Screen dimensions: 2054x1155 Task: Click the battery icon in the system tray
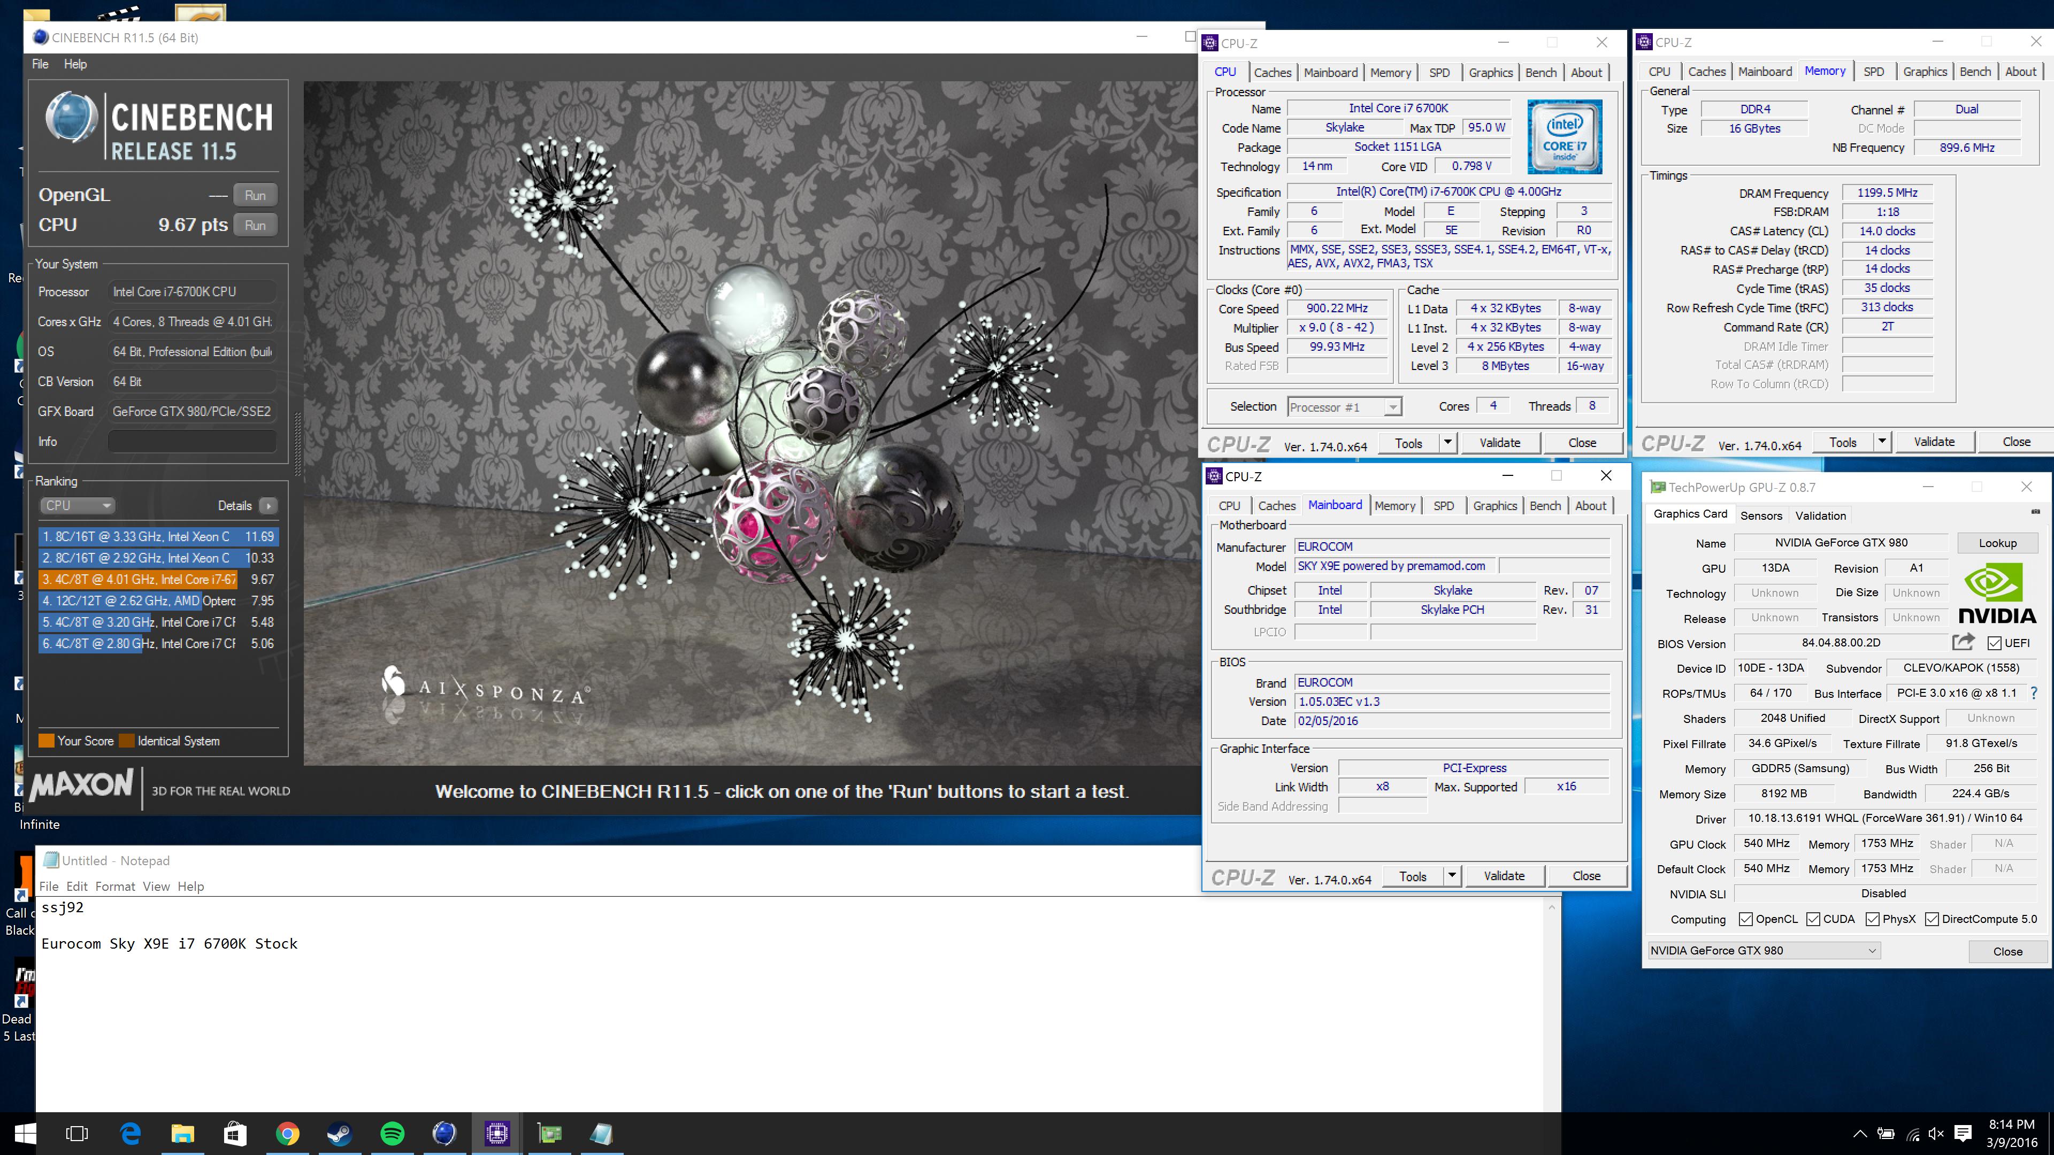[x=1886, y=1134]
